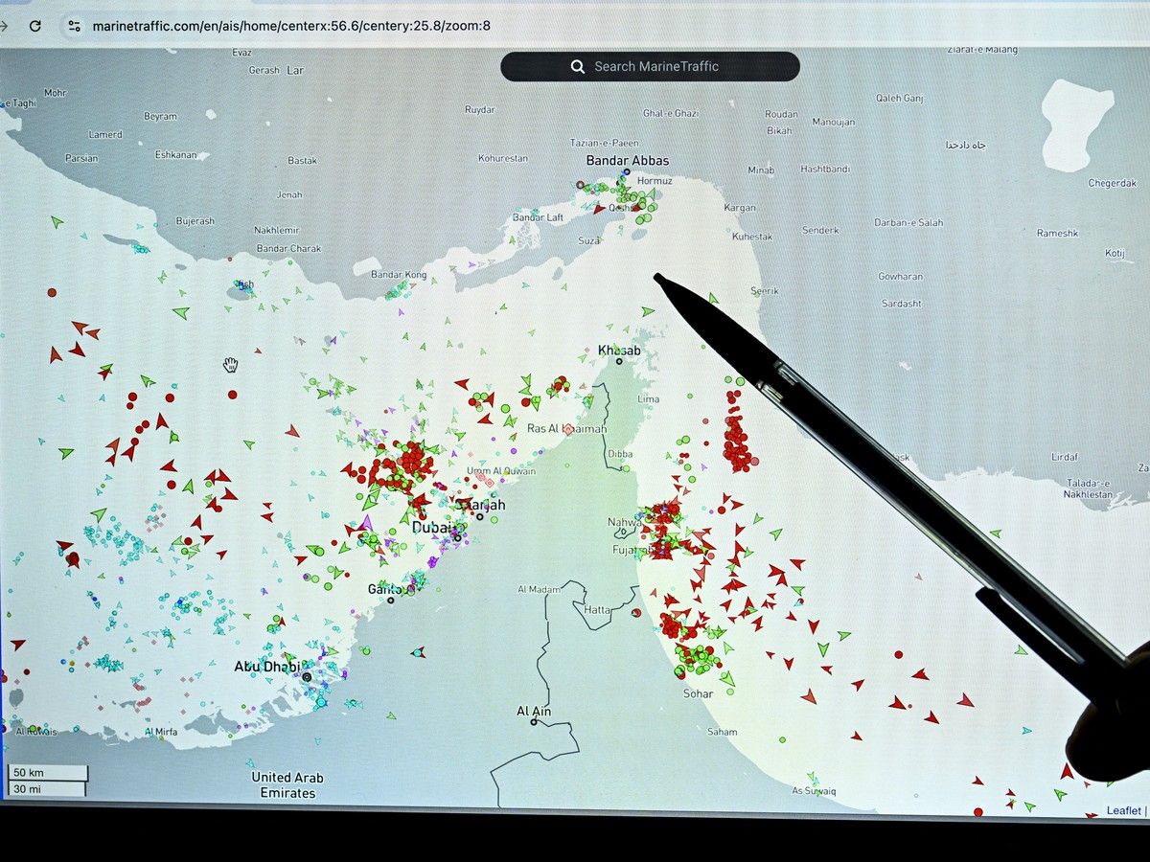This screenshot has height=862, width=1150.
Task: Click the Abu Dhabi port circle marker
Action: tap(306, 677)
